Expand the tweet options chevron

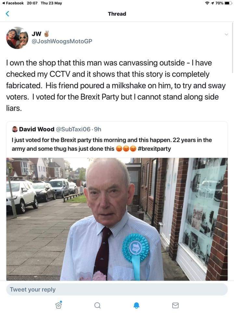[226, 34]
